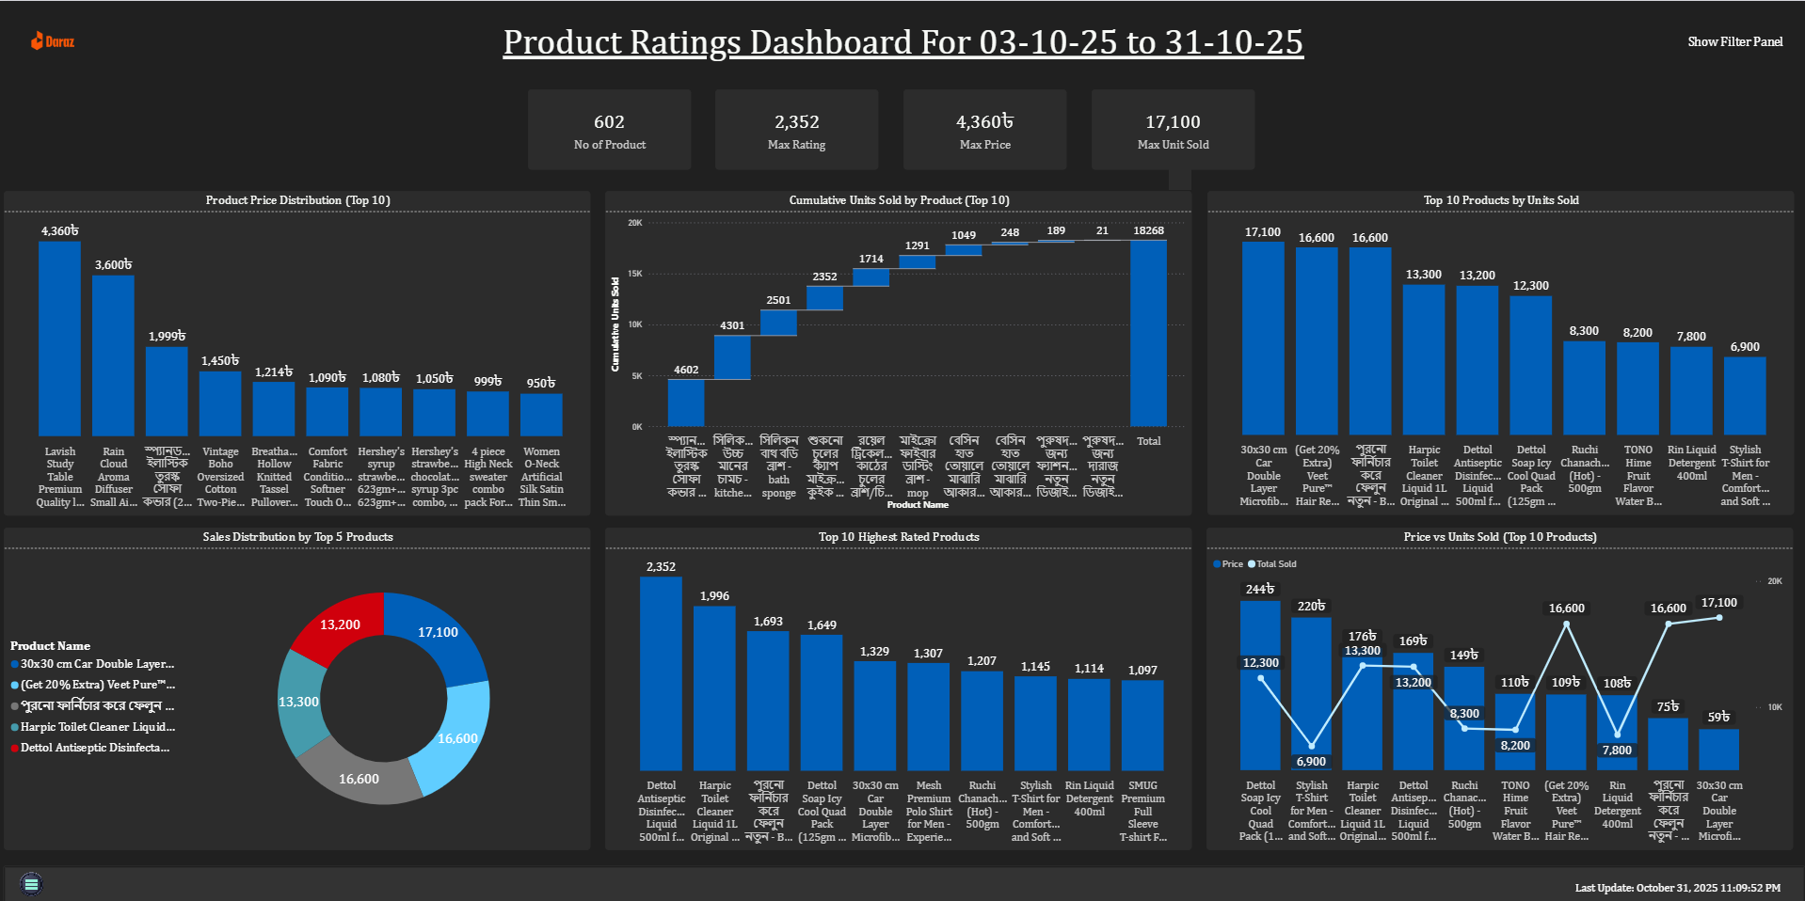
Task: Click the Product Ratings Dashboard title
Action: [902, 42]
